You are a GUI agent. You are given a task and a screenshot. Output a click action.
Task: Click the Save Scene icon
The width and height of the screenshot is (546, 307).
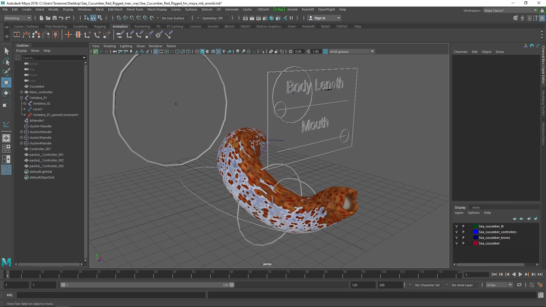point(55,18)
